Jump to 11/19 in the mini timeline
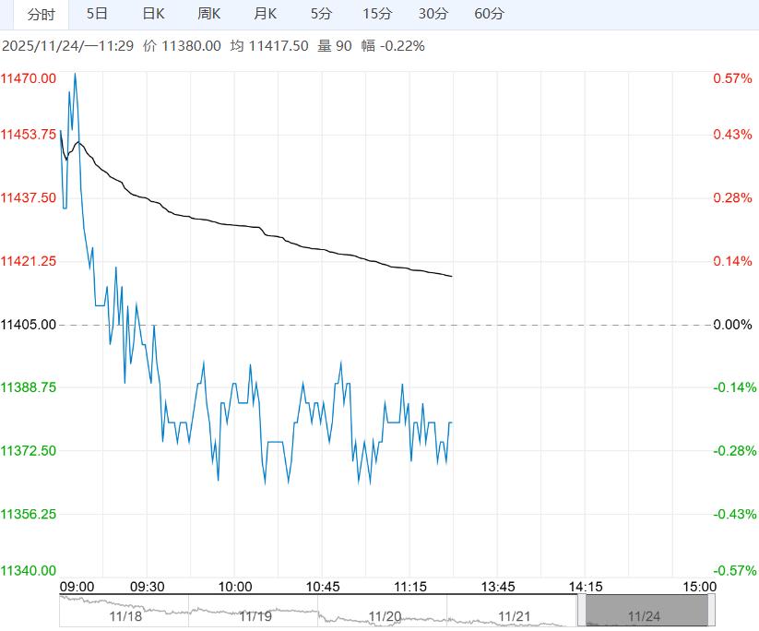The image size is (759, 631). click(255, 616)
